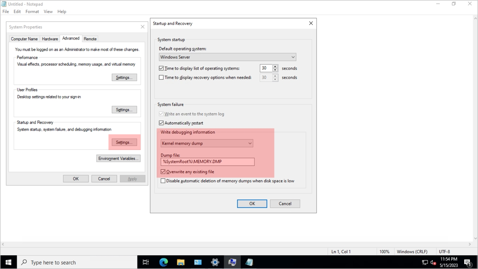Screen dimensions: 478x269
Task: Check 'Disable automatic deletion of memory dumps'
Action: point(163,181)
